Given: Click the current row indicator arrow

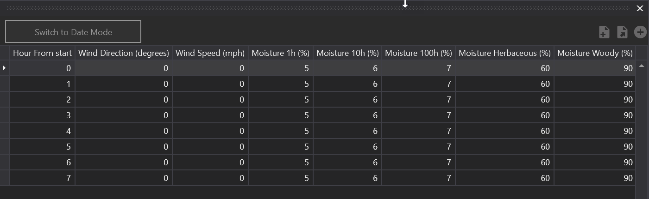Looking at the screenshot, I should (x=5, y=68).
